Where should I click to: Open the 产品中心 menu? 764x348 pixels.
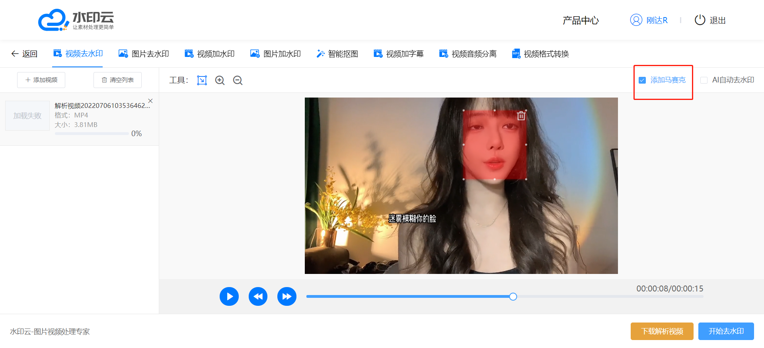tap(581, 20)
